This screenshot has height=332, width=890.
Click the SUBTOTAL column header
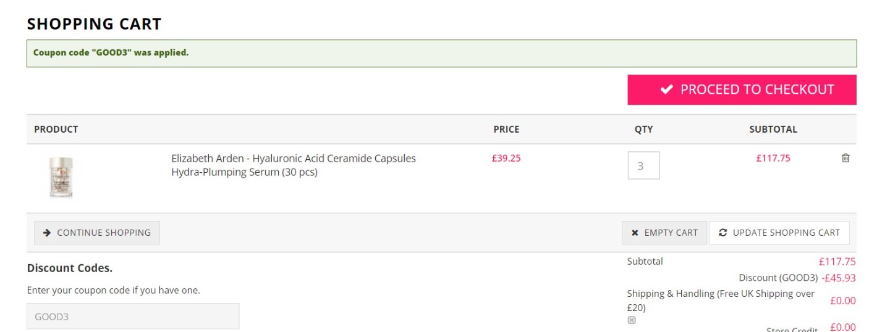pos(773,130)
